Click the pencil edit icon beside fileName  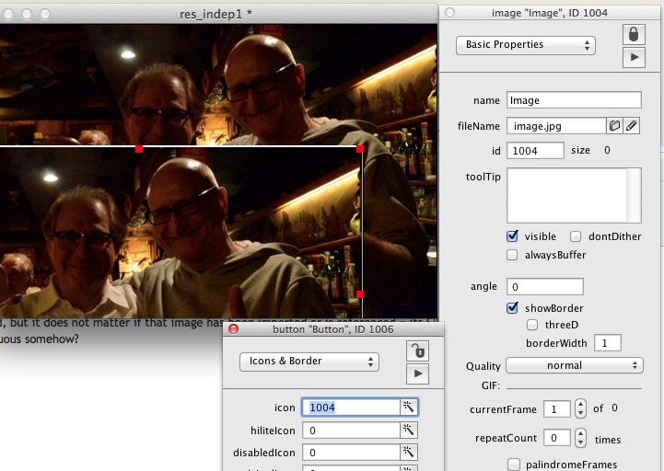(631, 125)
